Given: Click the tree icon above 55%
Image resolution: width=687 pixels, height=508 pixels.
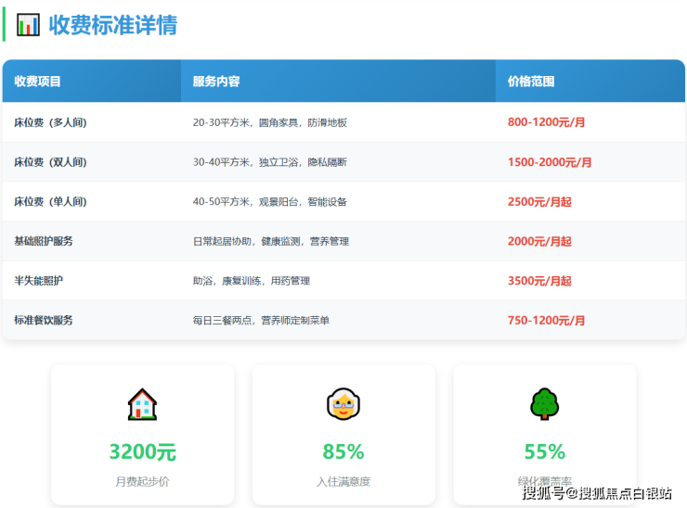Looking at the screenshot, I should coord(544,404).
